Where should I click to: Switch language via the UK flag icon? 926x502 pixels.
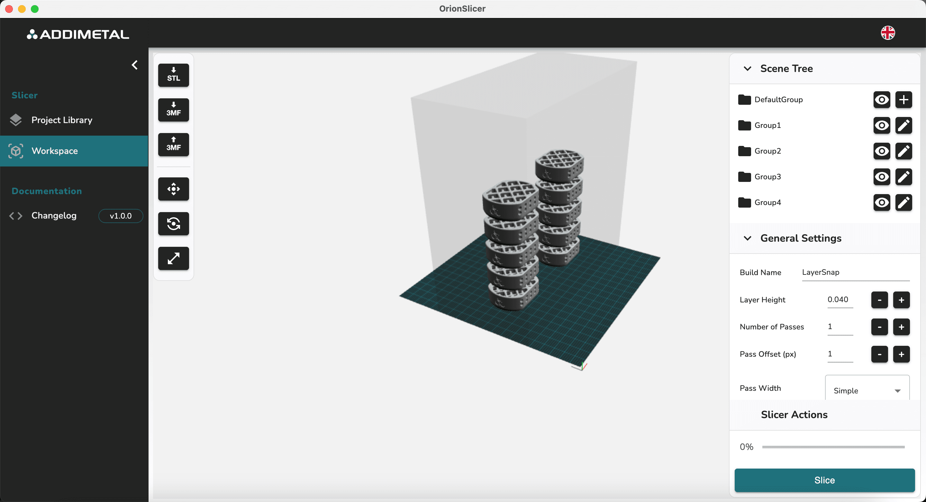(888, 33)
